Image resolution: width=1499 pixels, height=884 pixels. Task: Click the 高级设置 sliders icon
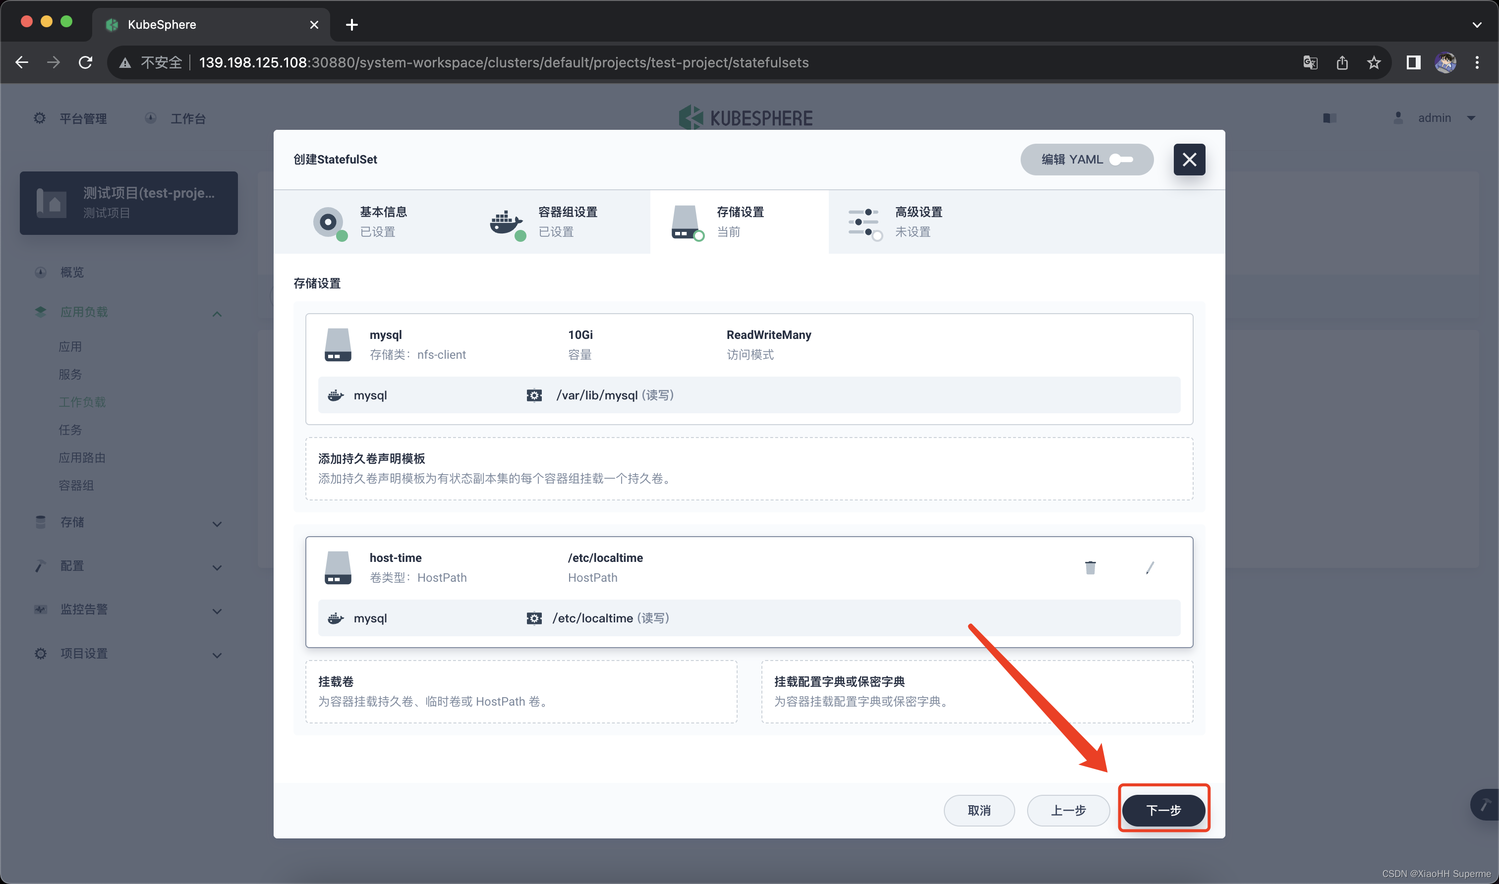pyautogui.click(x=864, y=223)
